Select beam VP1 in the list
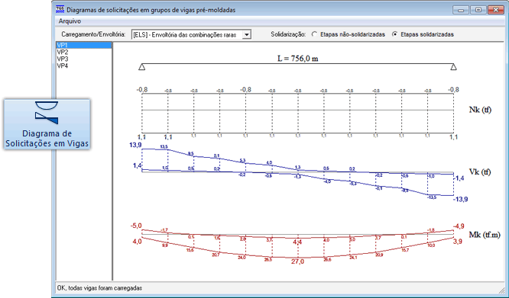509x298 pixels. coord(84,45)
